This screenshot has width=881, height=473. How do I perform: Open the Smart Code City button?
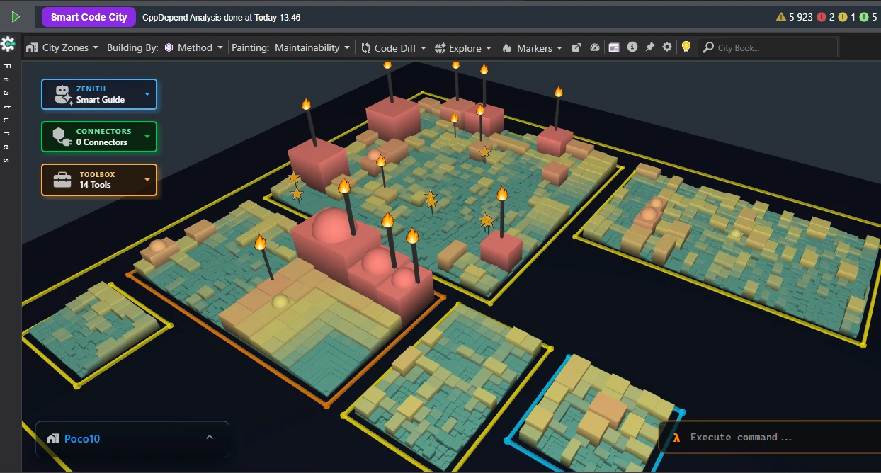pyautogui.click(x=89, y=17)
